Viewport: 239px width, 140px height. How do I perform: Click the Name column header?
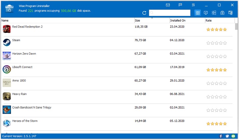[66, 21]
